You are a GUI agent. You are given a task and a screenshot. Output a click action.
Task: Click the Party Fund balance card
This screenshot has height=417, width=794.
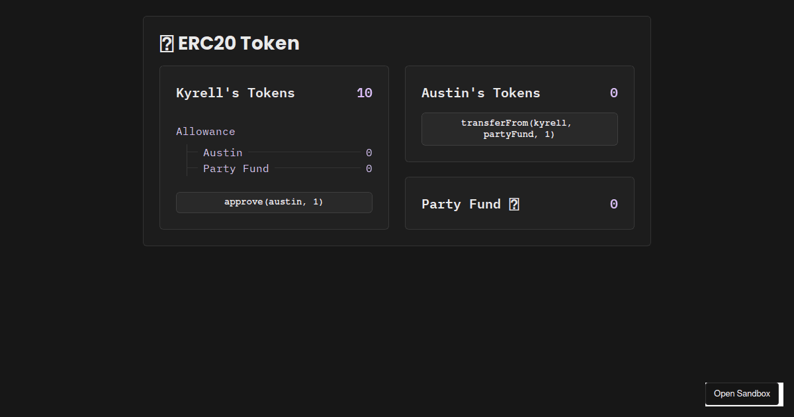[519, 203]
